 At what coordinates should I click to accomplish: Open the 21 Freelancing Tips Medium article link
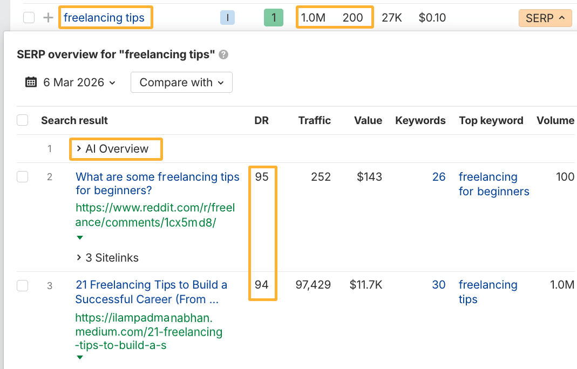coord(151,291)
